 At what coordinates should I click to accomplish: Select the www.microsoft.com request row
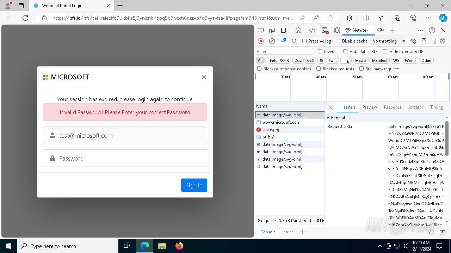pyautogui.click(x=290, y=122)
